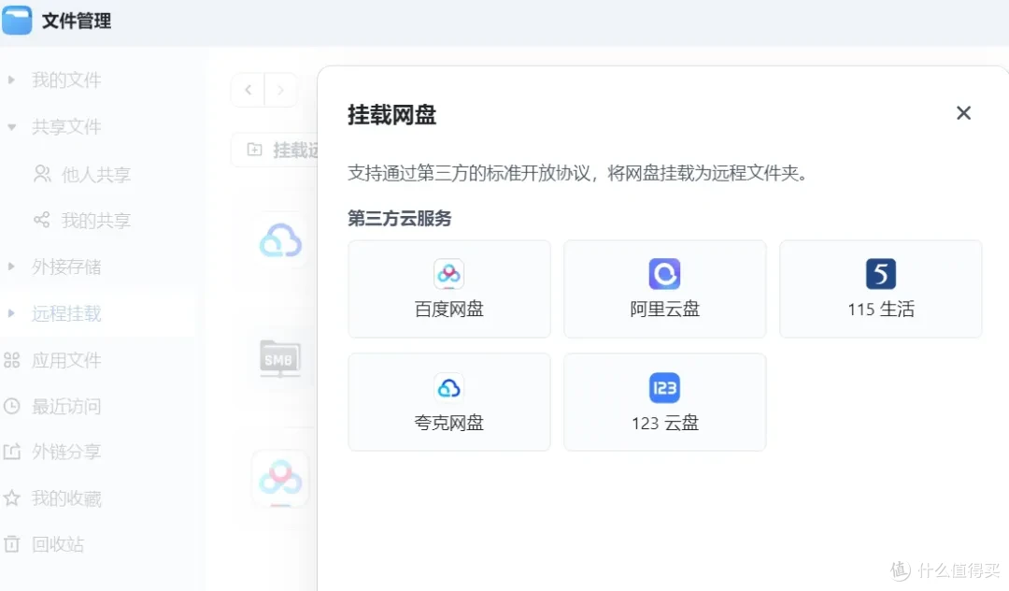Click the 挂载 button in background toolbar
Screen dimensions: 1009x591
275,150
